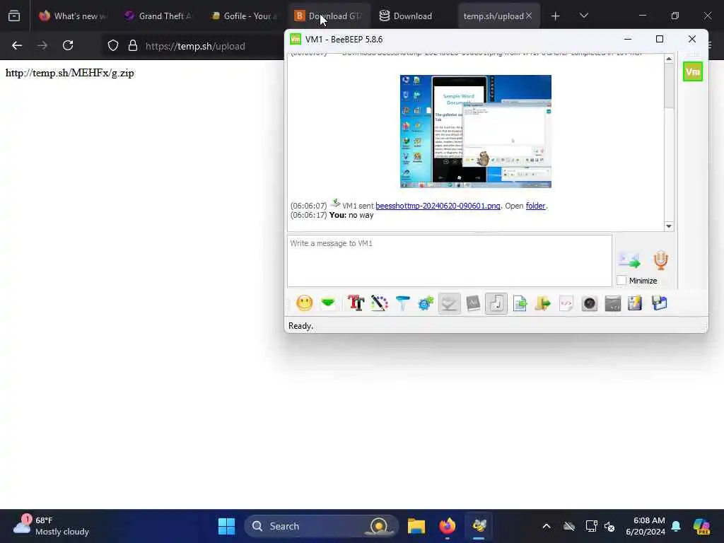Click the notification bell in the taskbar

click(676, 526)
